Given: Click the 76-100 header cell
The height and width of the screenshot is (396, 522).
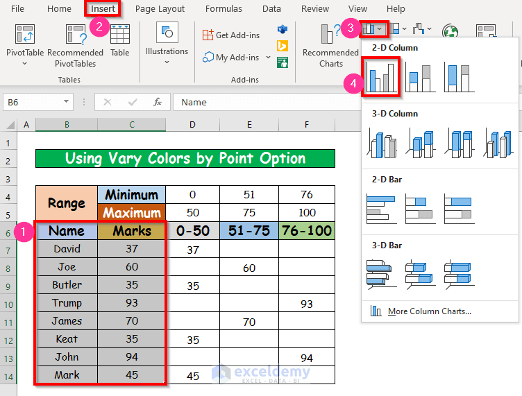Looking at the screenshot, I should (307, 231).
